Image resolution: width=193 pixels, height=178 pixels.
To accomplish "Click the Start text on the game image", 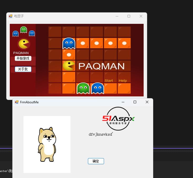I will (109, 81).
